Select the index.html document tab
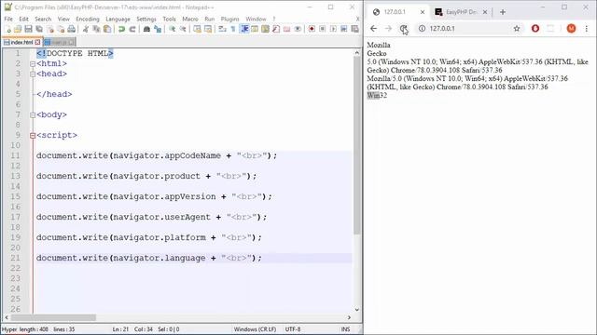 point(21,42)
